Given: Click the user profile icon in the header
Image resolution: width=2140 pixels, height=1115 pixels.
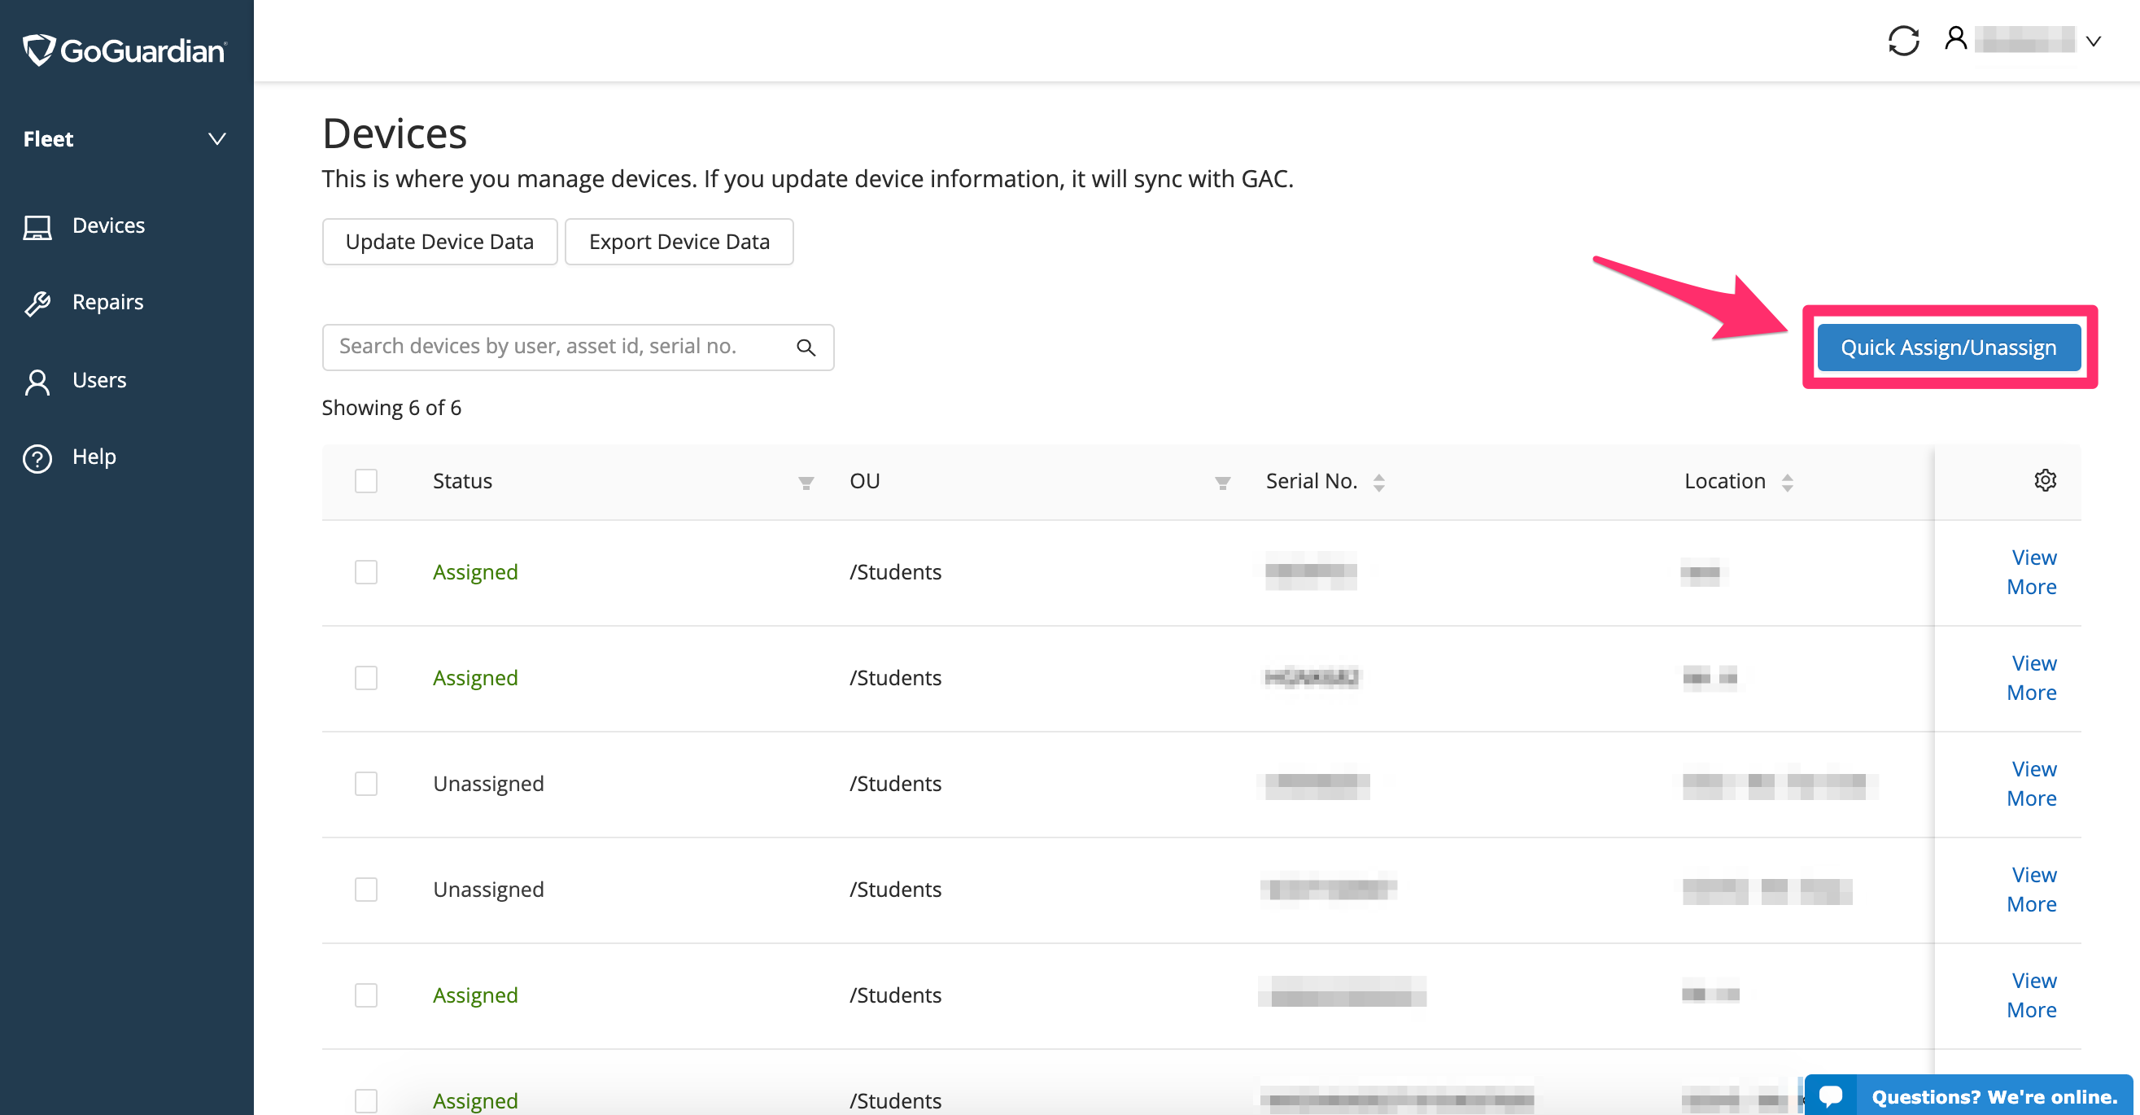Looking at the screenshot, I should pyautogui.click(x=1954, y=40).
